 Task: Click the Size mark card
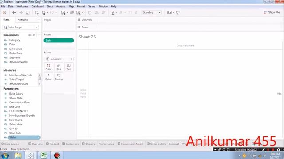[59, 67]
